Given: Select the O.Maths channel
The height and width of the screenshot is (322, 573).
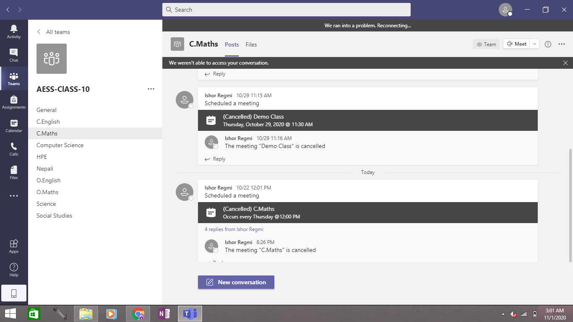Looking at the screenshot, I should [x=95, y=192].
